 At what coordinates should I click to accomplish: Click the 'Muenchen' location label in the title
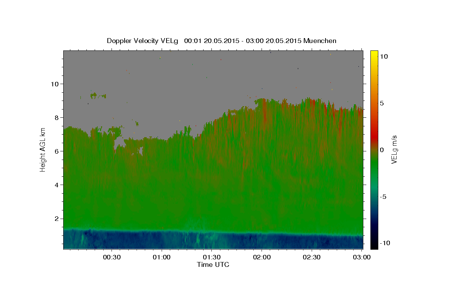(320, 41)
